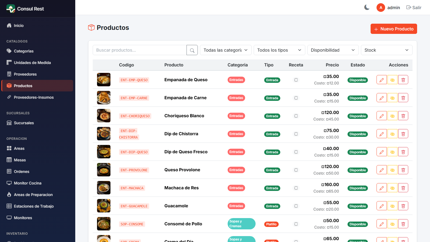Toggle visibility of Empanada de Carne
Viewport: 430px width, 242px height.
point(392,98)
